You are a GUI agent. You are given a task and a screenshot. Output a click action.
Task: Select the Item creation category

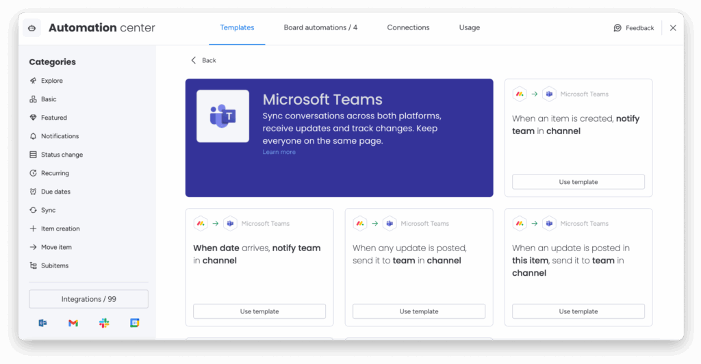tap(60, 229)
